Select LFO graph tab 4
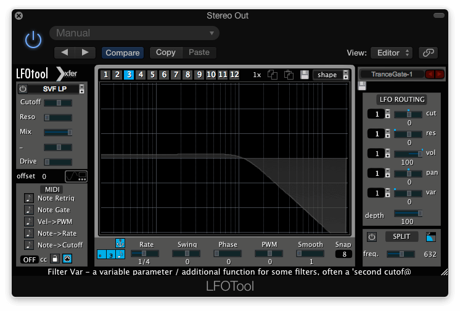Viewport: 460px width, 311px height. pos(141,75)
